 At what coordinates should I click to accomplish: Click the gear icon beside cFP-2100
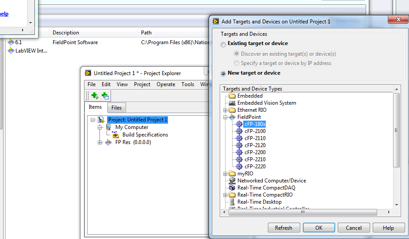tap(239, 131)
